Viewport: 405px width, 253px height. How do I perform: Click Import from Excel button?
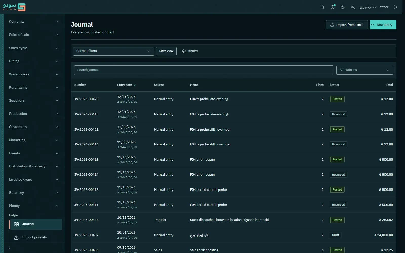pos(347,25)
